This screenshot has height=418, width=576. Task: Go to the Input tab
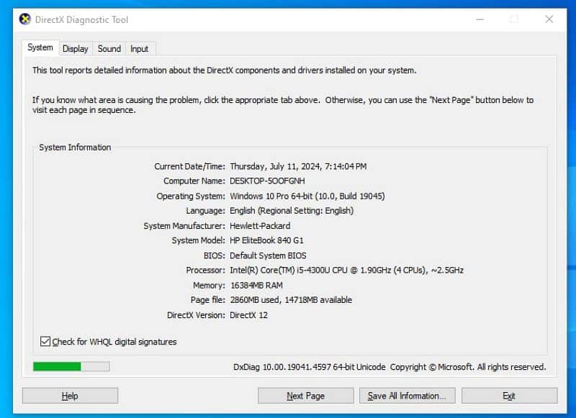click(139, 49)
